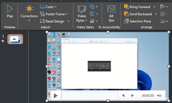This screenshot has width=172, height=103.
Task: Expand the Video Effects dropdown arrow
Action: (97, 21)
